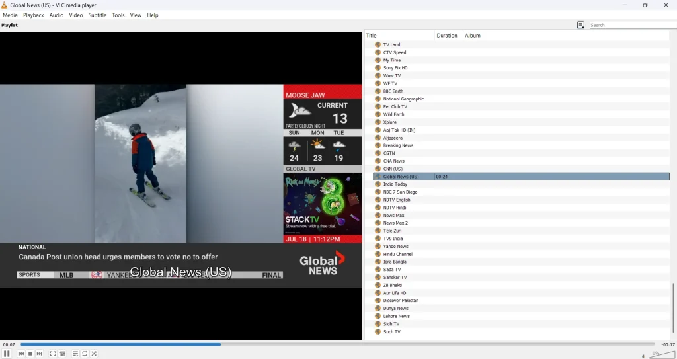Screen dimensions: 677x359
Task: Open the Tools menu
Action: 118,15
